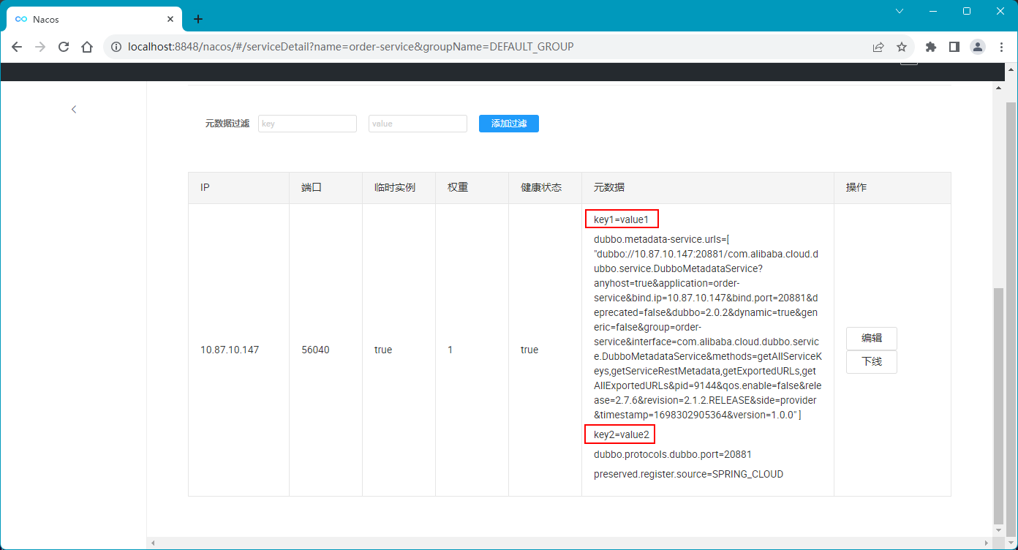Viewport: 1018px width, 550px height.
Task: Click the address bar URL
Action: click(x=350, y=47)
